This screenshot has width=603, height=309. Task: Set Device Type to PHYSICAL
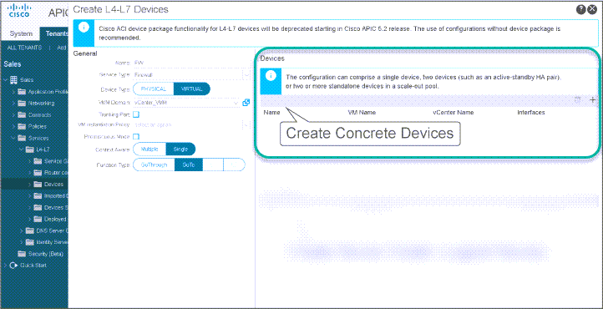154,89
